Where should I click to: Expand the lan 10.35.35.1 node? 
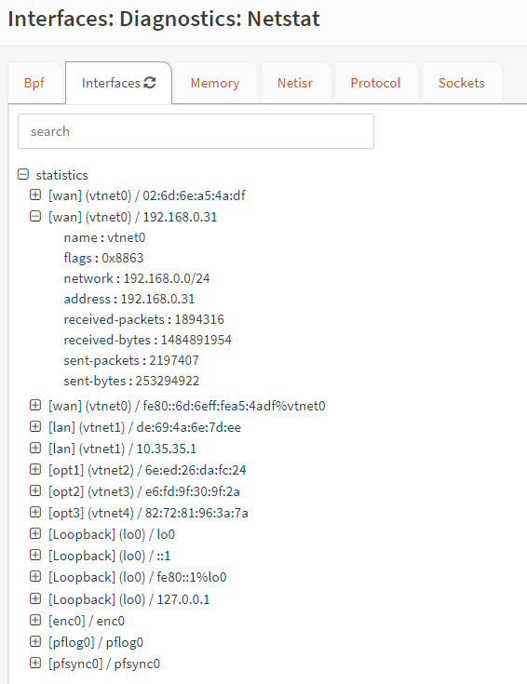pyautogui.click(x=35, y=448)
